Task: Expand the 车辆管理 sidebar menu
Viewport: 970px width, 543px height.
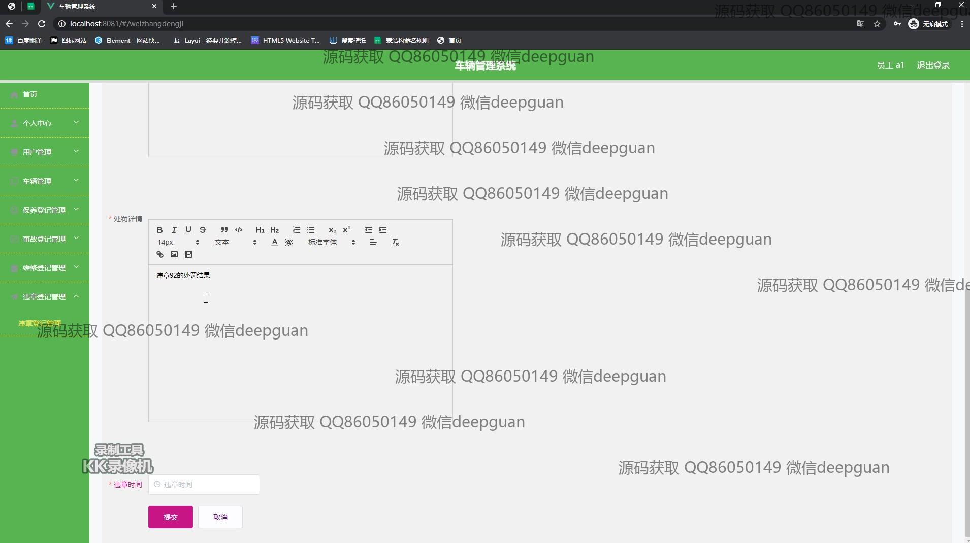Action: [x=45, y=181]
